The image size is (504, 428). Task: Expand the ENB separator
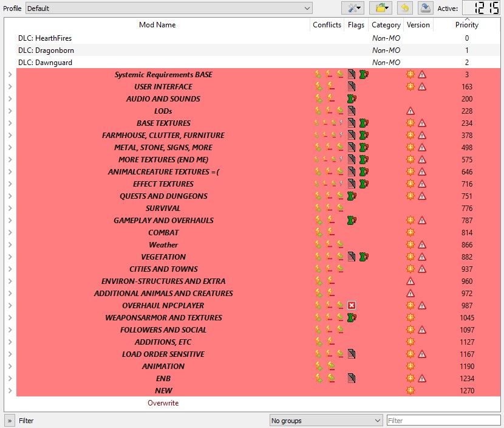pos(10,378)
